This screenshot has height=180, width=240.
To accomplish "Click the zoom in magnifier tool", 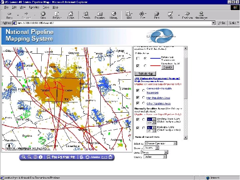I will (23, 157).
